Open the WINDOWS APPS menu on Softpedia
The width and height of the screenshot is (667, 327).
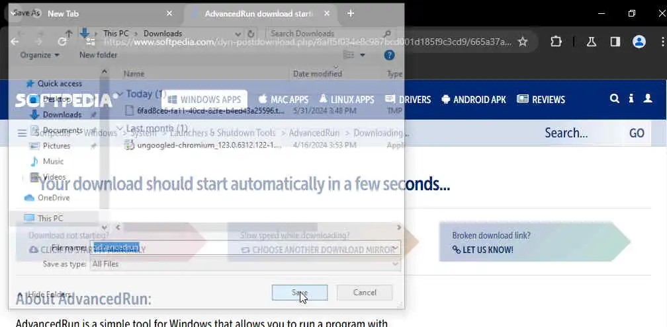(x=204, y=100)
